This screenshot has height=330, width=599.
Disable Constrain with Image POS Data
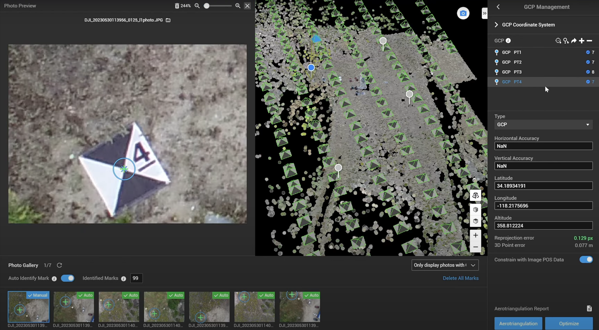pyautogui.click(x=586, y=260)
